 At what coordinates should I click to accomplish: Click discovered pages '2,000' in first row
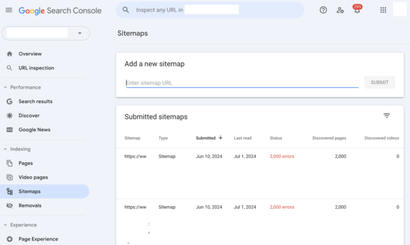tap(341, 156)
